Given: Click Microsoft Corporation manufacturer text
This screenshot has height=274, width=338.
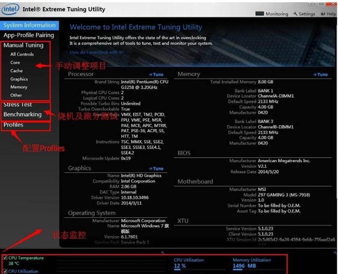Looking at the screenshot, I should tap(143, 221).
